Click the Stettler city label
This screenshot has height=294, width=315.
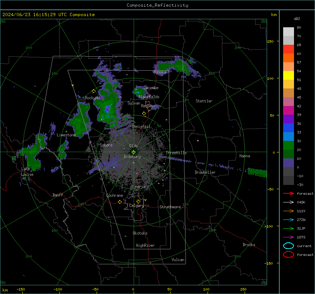pos(204,101)
